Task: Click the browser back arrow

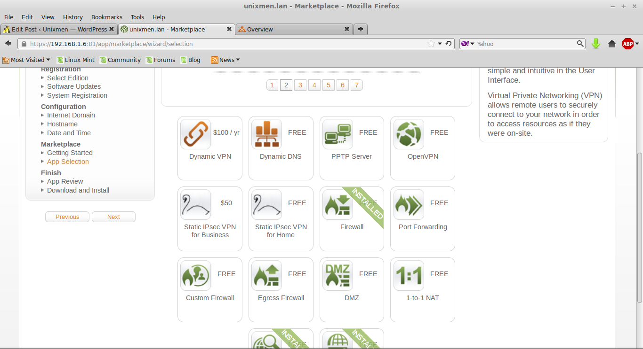Action: pyautogui.click(x=8, y=43)
